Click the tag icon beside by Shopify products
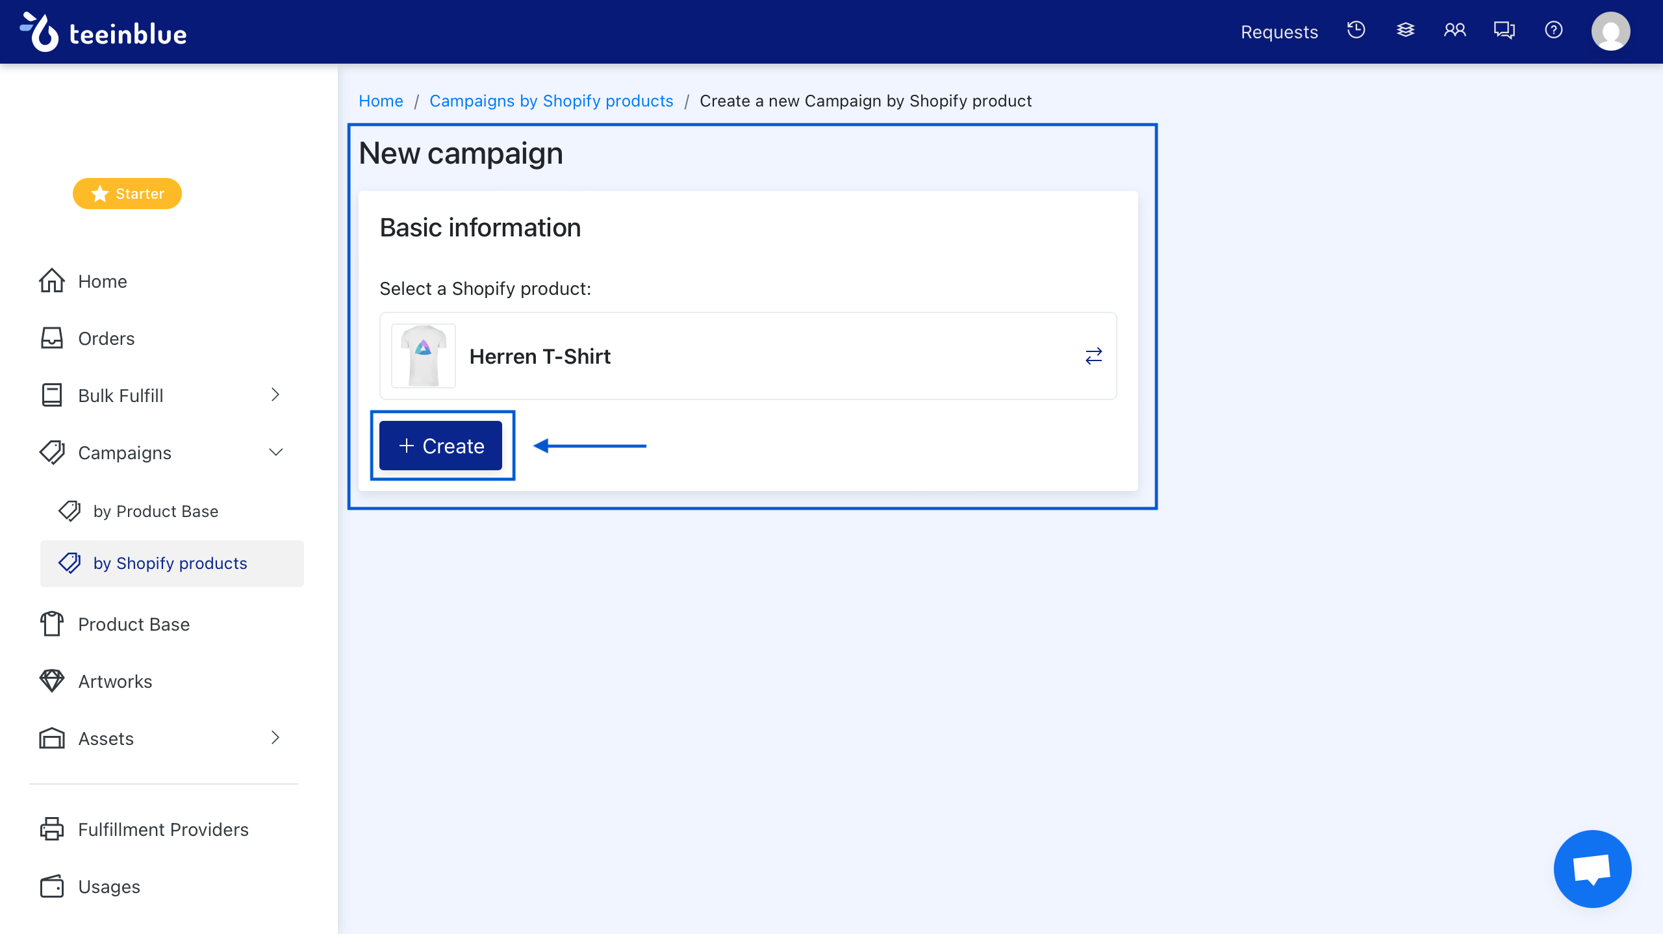This screenshot has width=1663, height=934. (x=70, y=562)
